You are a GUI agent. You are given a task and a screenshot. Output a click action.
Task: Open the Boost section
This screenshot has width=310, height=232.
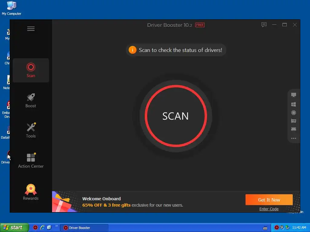(x=31, y=101)
